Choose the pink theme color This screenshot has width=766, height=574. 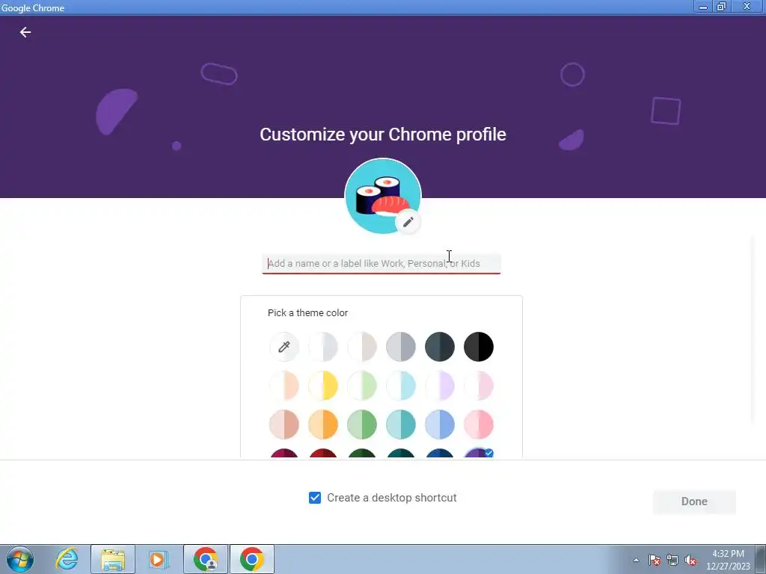coord(479,425)
